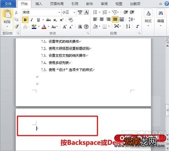Increase indent icon
Image resolution: width=169 pixels, height=151 pixels.
pyautogui.click(x=132, y=12)
